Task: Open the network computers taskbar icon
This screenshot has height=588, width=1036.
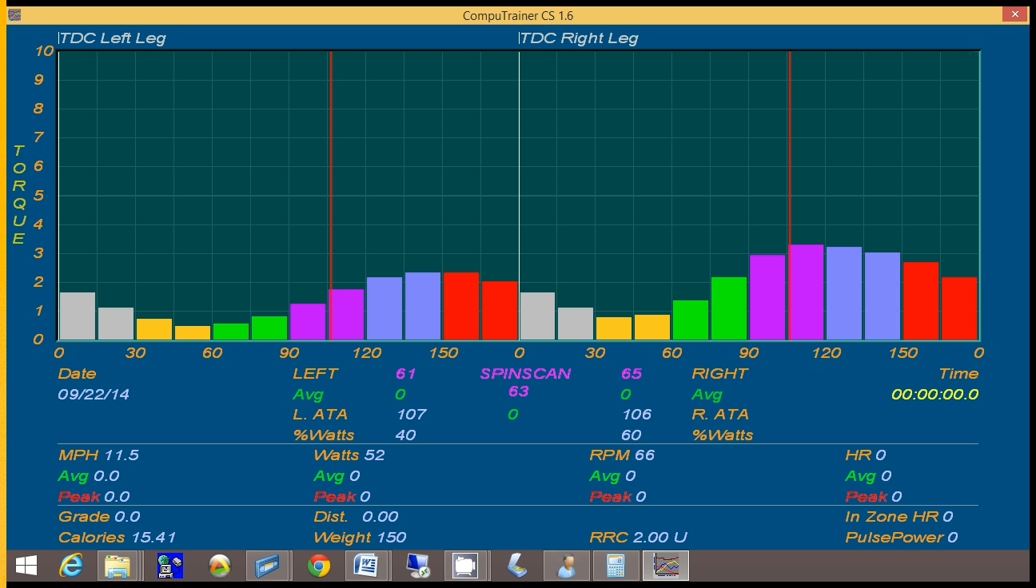Action: coord(169,566)
